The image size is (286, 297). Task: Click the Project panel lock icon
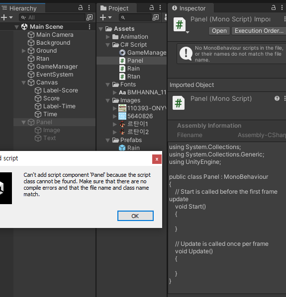pos(152,8)
